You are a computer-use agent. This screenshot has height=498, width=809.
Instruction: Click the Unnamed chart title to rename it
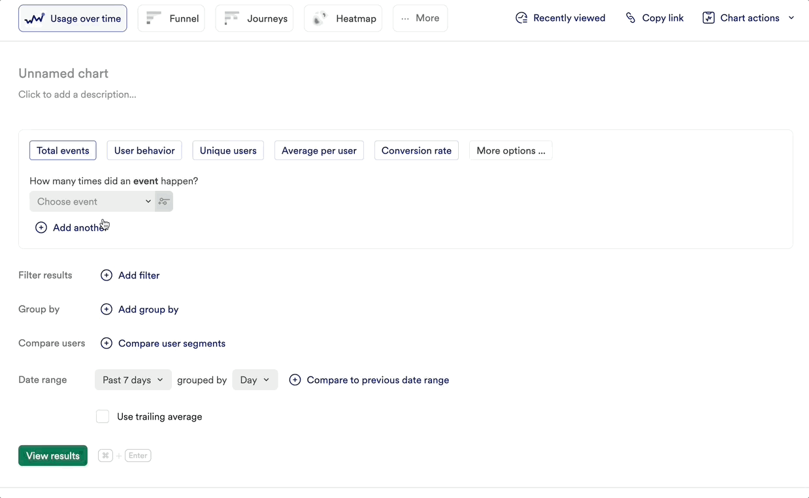coord(63,73)
